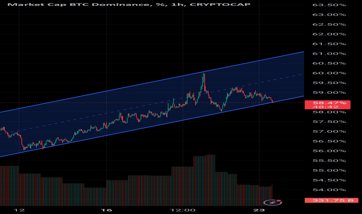
Task: Click the 331.75 B volume label
Action: tap(332, 200)
